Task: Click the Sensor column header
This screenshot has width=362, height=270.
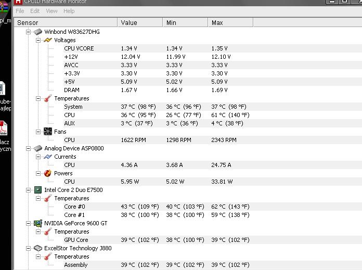Action: coord(66,23)
